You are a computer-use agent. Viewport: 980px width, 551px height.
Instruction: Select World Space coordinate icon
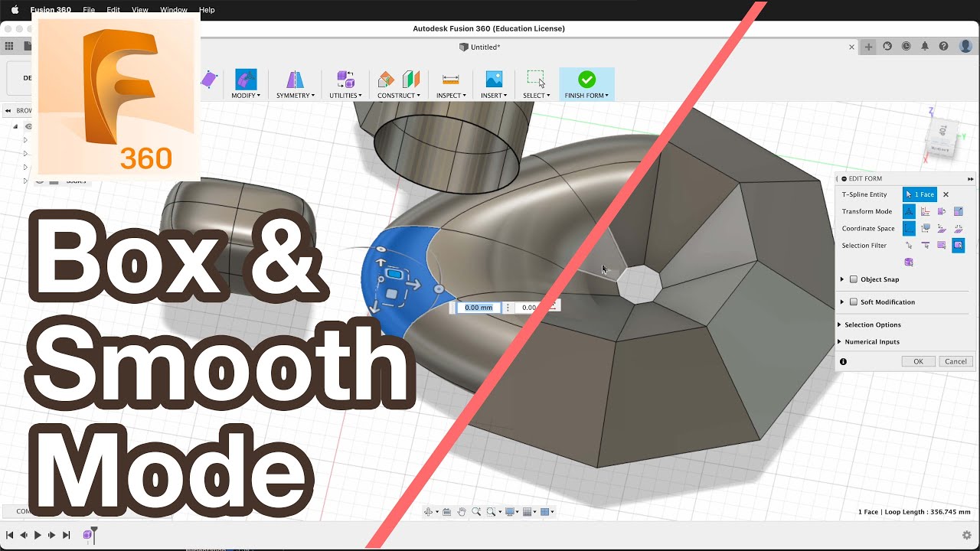[x=909, y=228]
